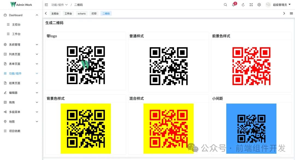295x160 pixels.
Task: Click the 生成二维码 heading
Action: [x=54, y=23]
